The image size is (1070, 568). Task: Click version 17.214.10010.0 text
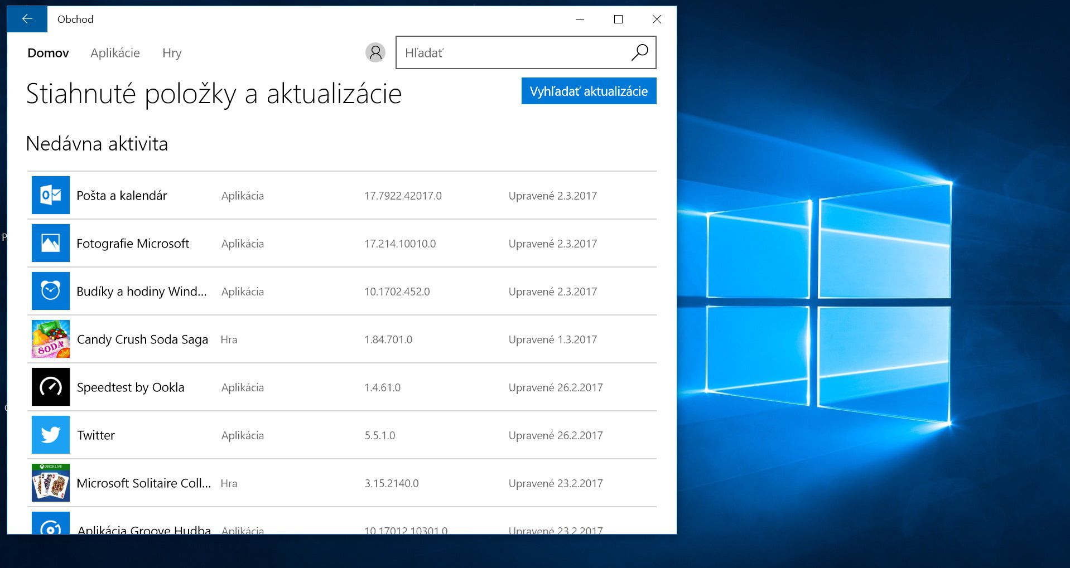[x=400, y=244]
